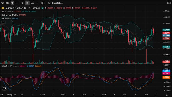Select the MACD 12 26 close 9 label
Image resolution: width=172 pixels, height=97 pixels.
[10, 66]
